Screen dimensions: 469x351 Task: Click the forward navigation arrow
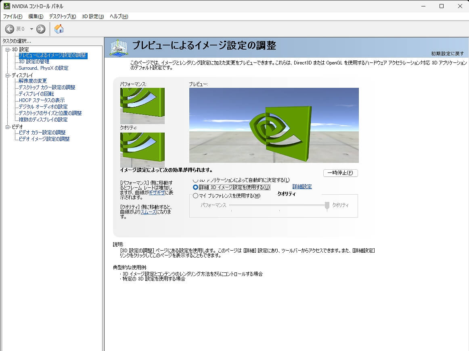40,29
